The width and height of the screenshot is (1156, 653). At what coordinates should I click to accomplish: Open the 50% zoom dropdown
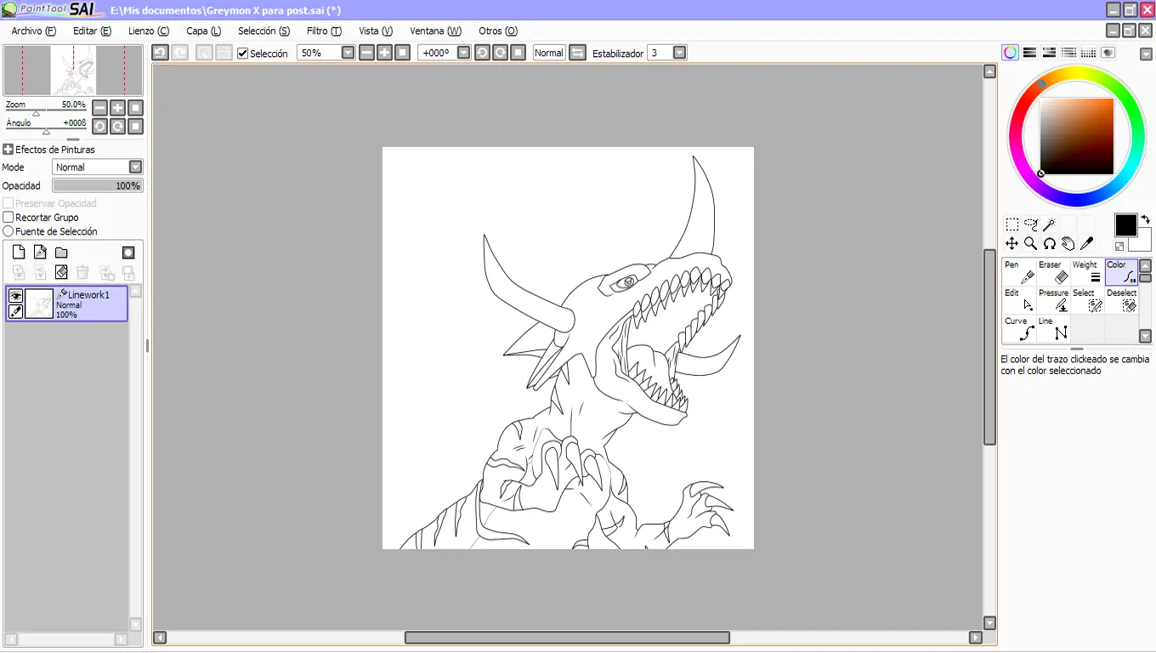(348, 53)
